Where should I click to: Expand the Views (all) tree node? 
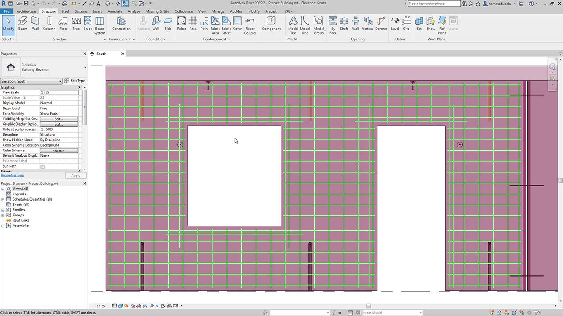point(3,189)
